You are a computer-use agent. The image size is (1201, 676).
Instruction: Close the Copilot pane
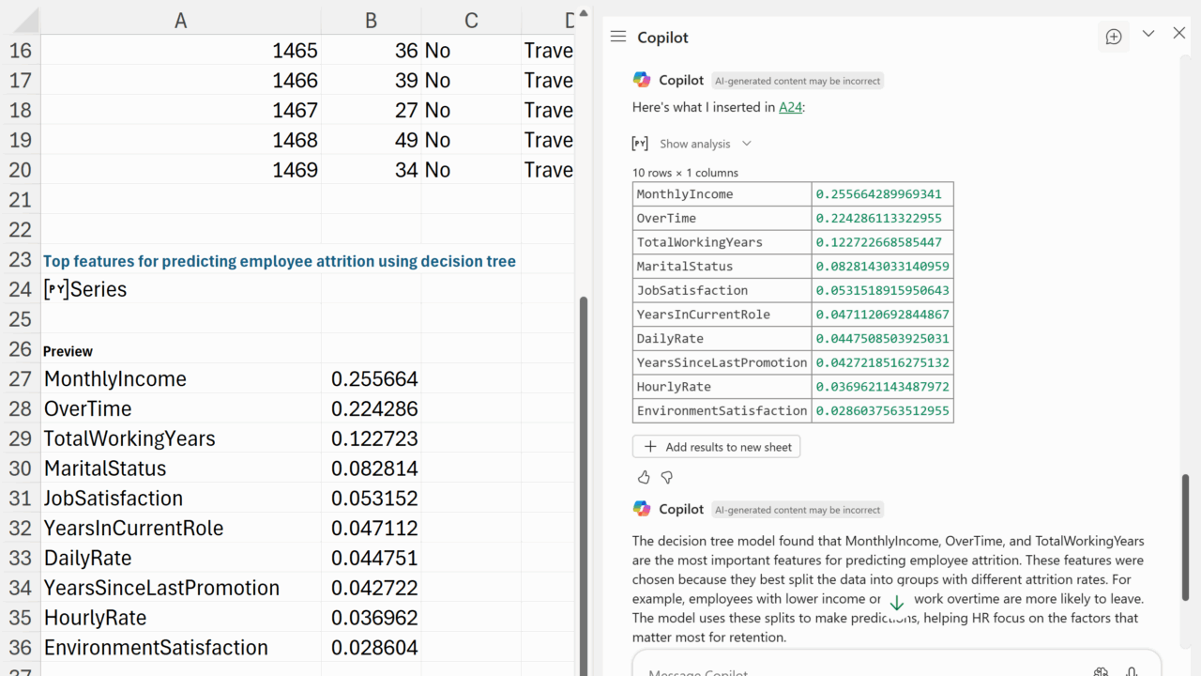pyautogui.click(x=1179, y=34)
